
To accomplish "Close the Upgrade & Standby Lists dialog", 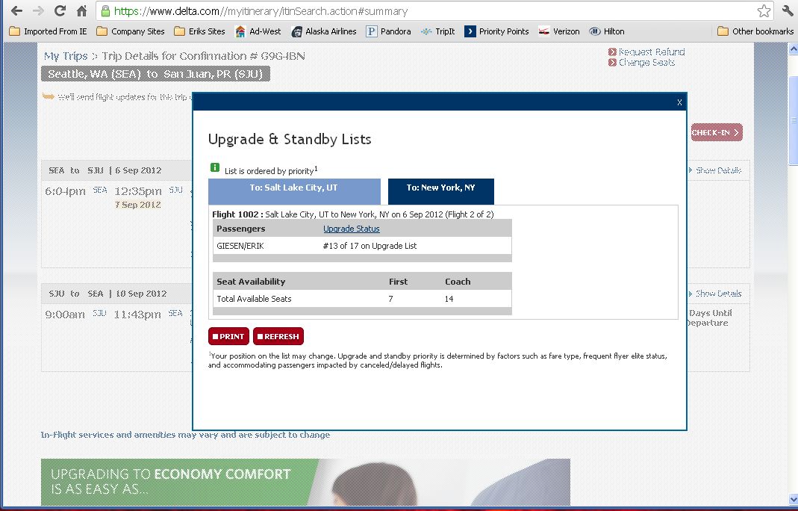I will (x=679, y=102).
